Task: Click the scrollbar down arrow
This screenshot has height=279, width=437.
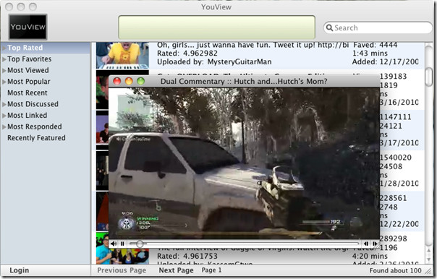Action: tap(429, 259)
